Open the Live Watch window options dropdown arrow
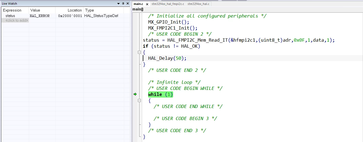The height and width of the screenshot is (142, 363). point(118,4)
